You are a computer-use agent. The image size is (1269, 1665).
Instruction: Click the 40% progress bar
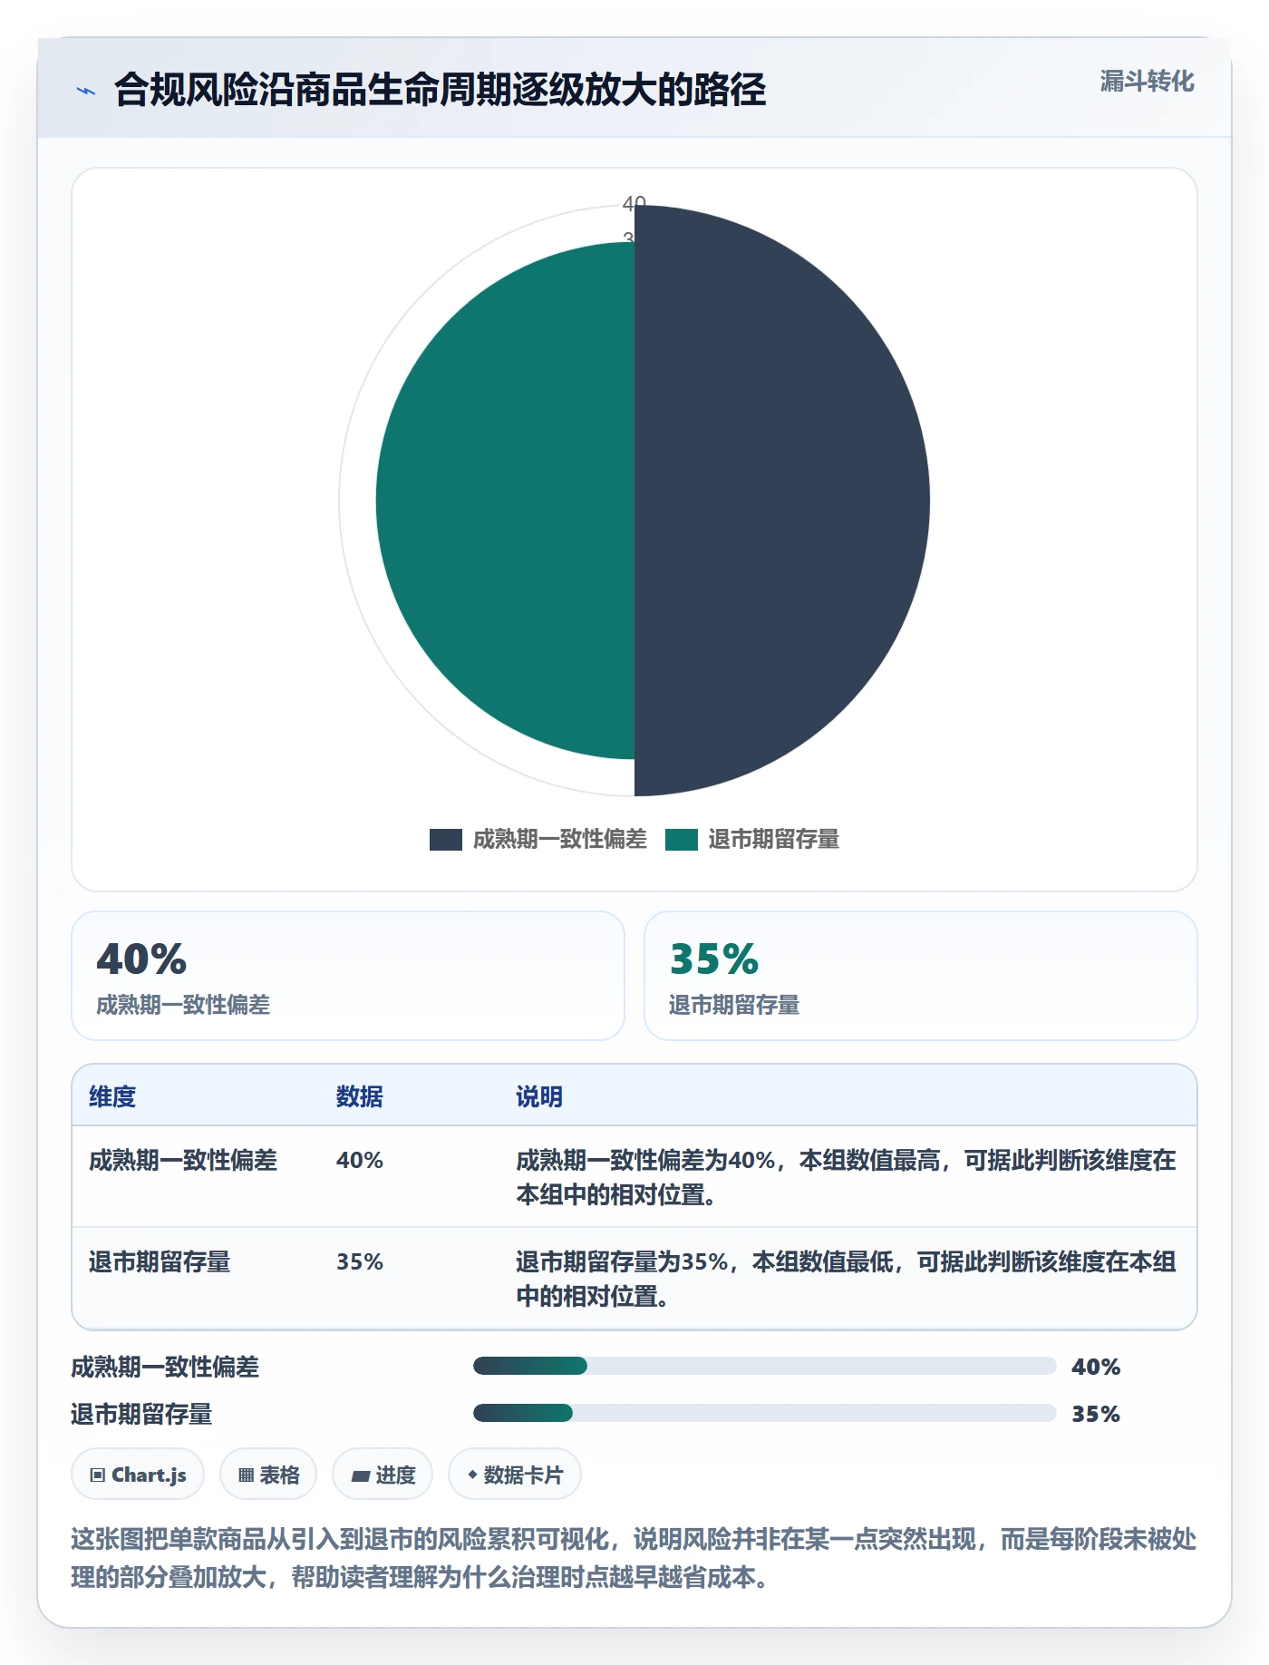click(x=765, y=1366)
